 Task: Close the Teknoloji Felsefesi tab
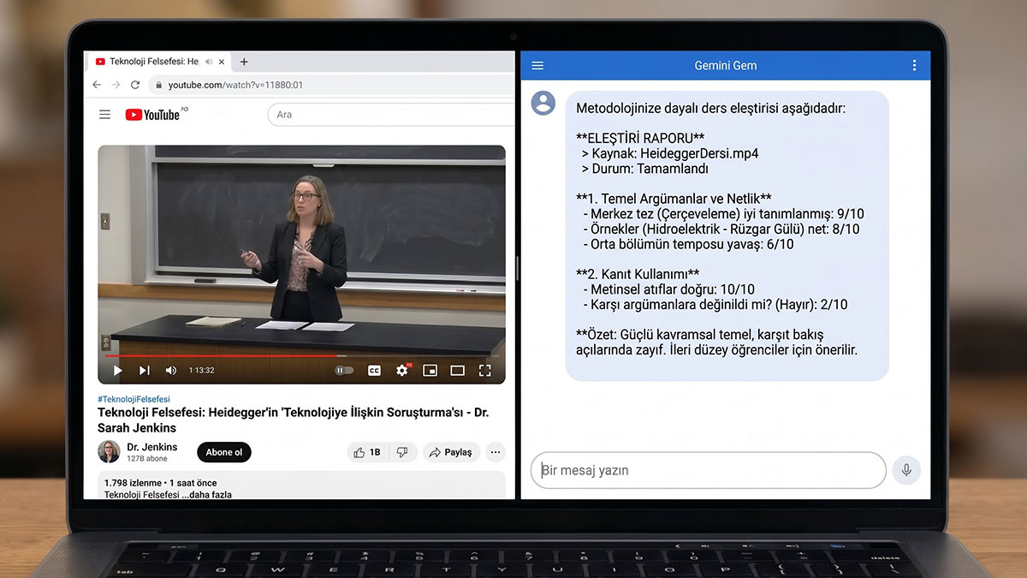tap(223, 62)
